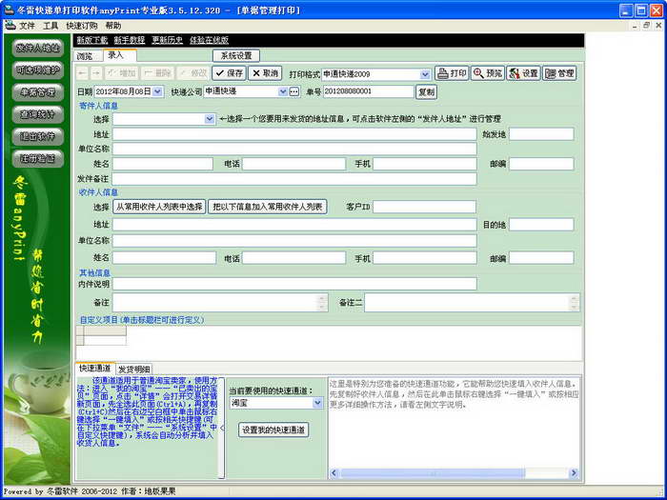Click 退出软件 in the green sidebar
Screen dimensions: 667x500
[x=38, y=136]
